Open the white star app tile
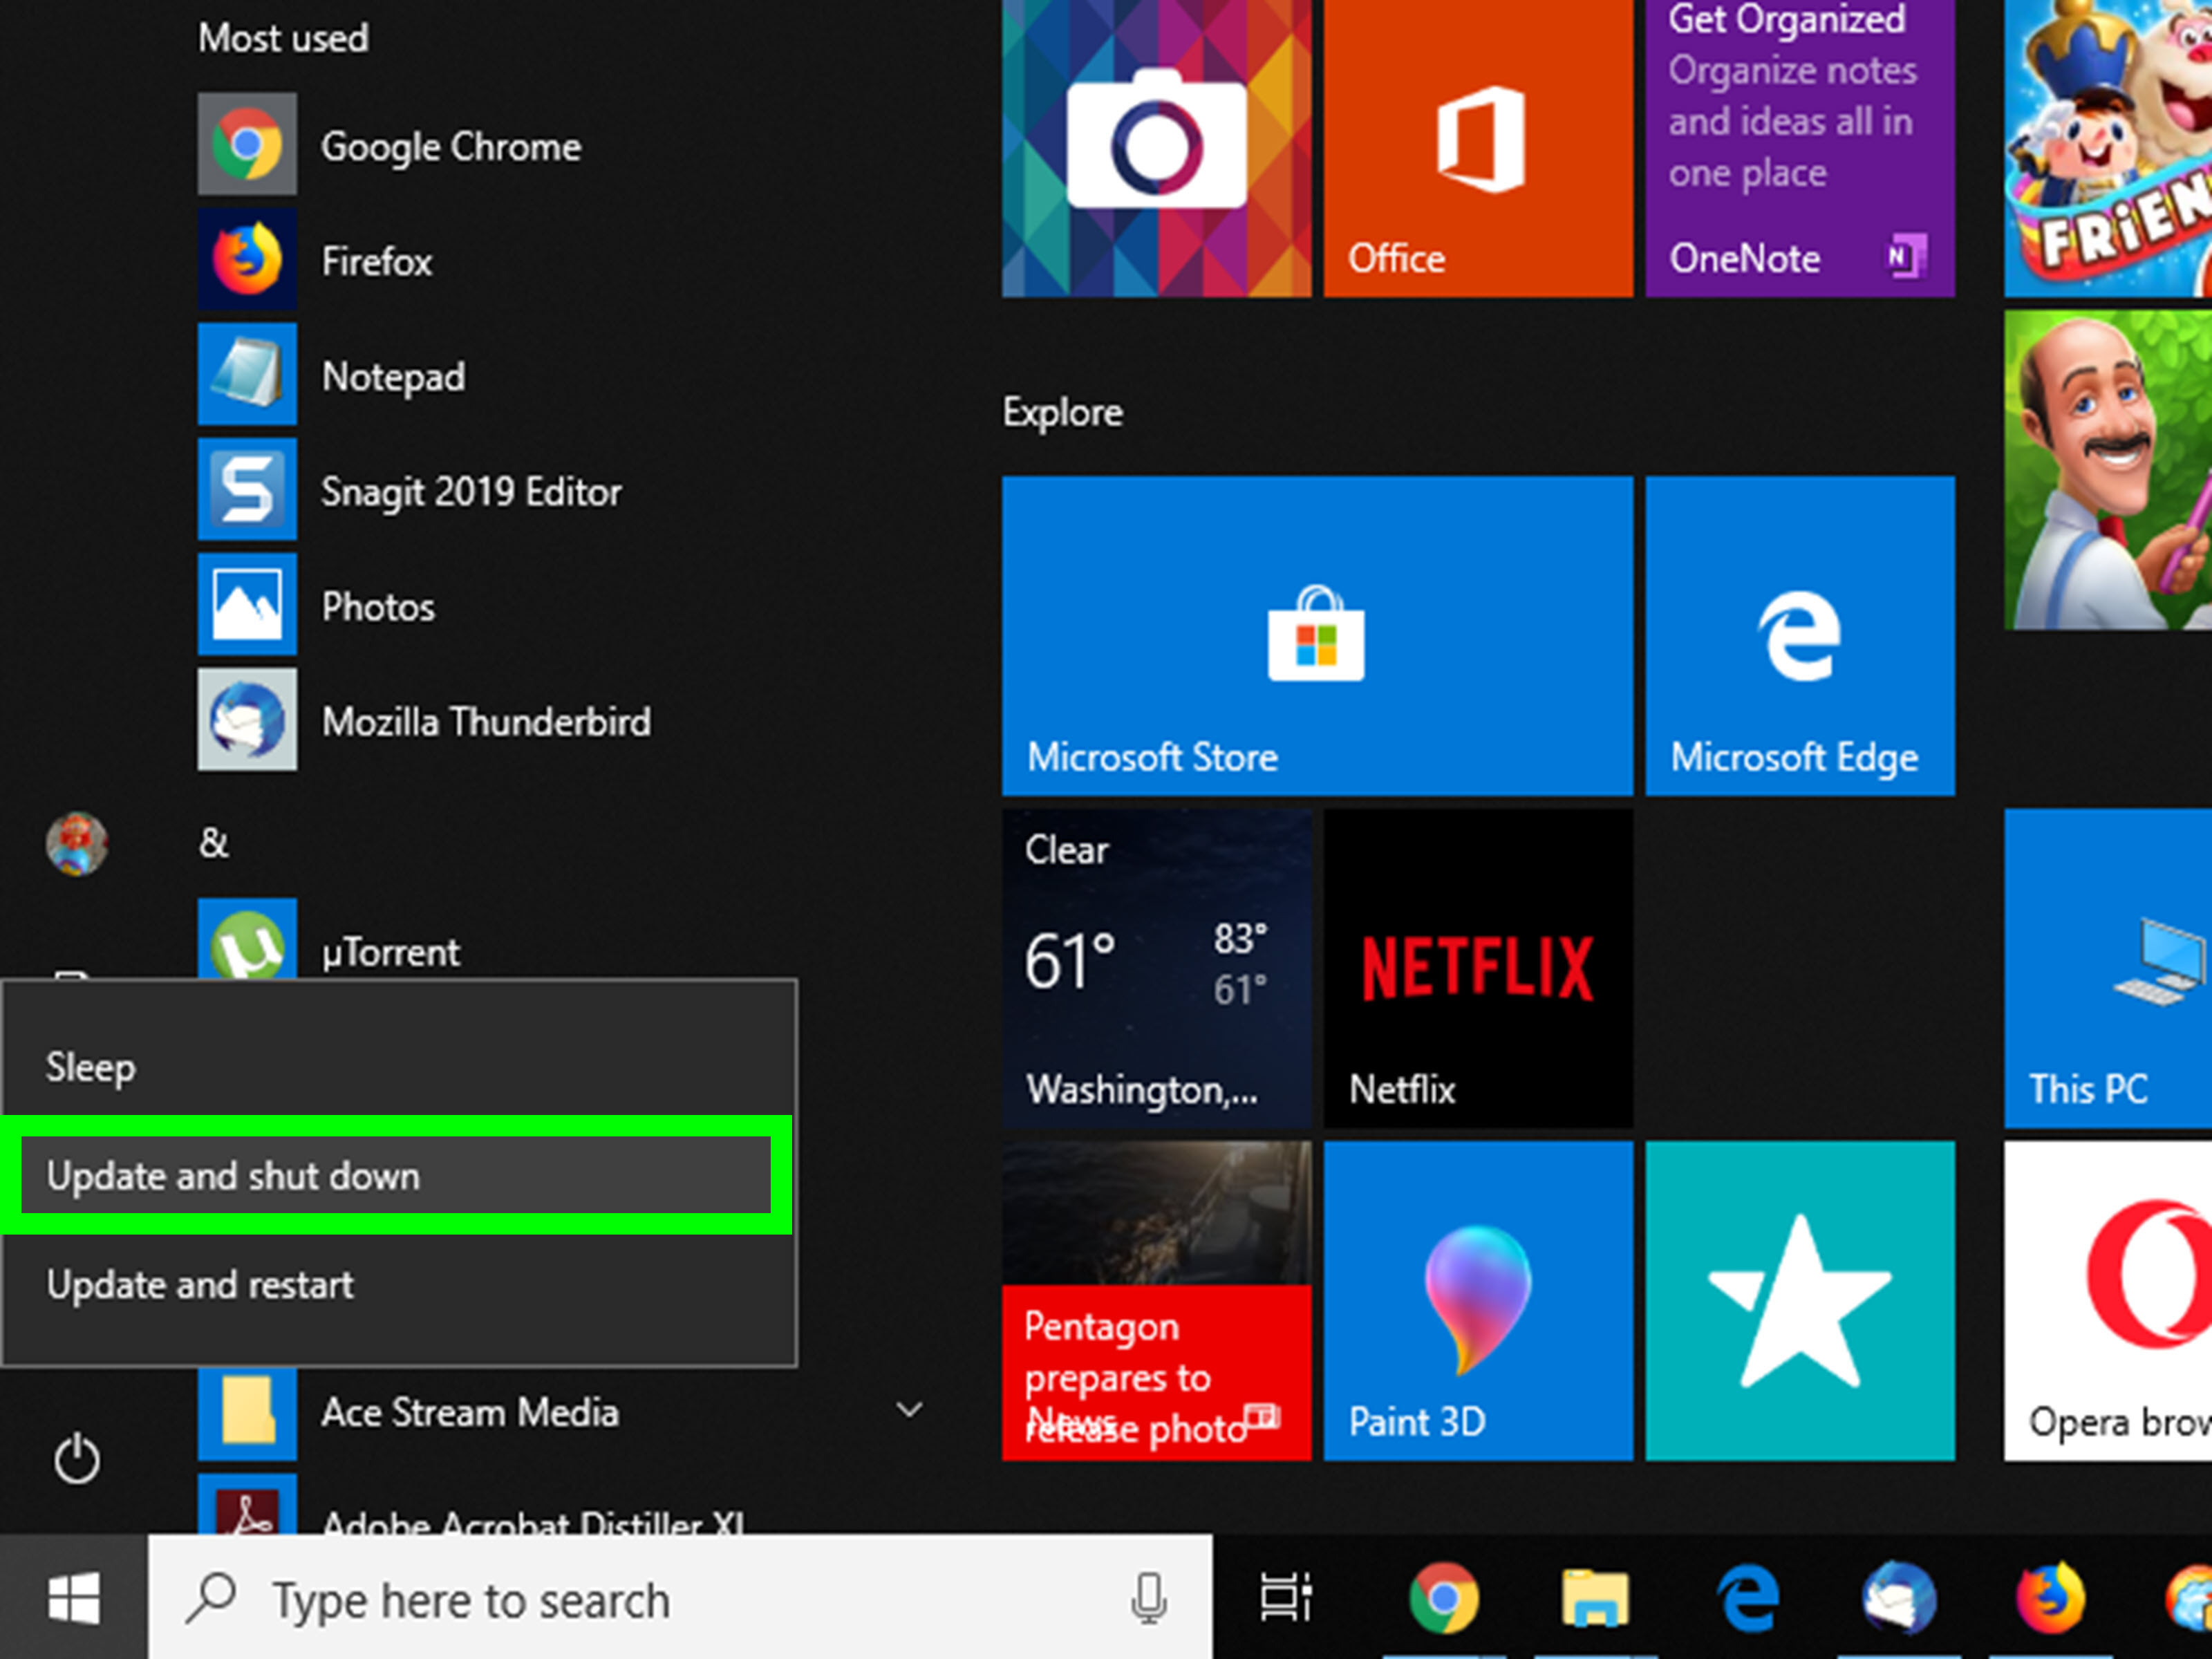 (1800, 1300)
